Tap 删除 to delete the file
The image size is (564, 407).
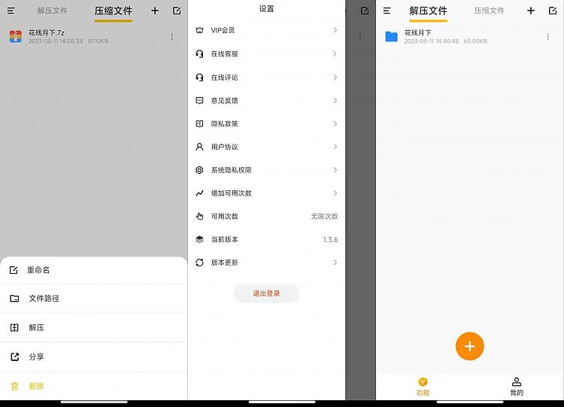pyautogui.click(x=36, y=386)
